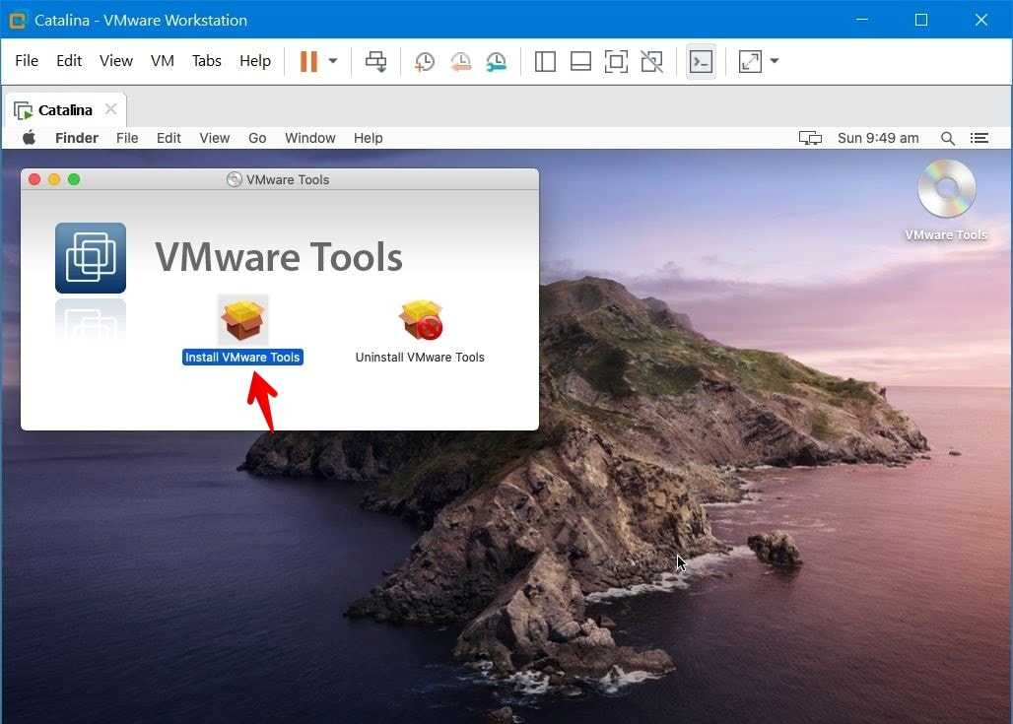Expand stretch display dropdown arrow

[x=774, y=61]
